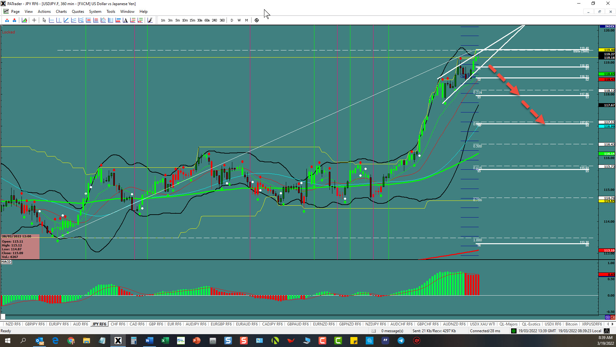The height and width of the screenshot is (347, 616).
Task: Select the linear regression channel tool
Action: click(81, 20)
